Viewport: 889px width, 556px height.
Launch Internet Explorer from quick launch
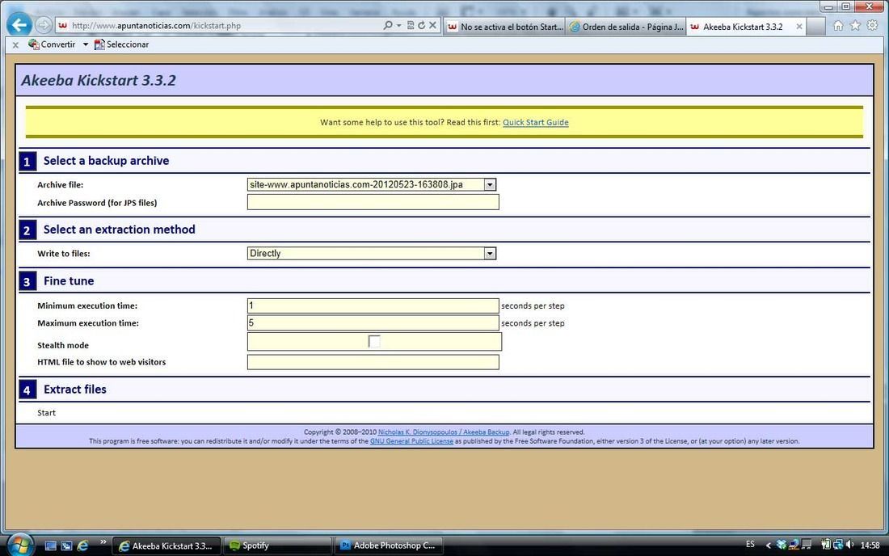82,545
